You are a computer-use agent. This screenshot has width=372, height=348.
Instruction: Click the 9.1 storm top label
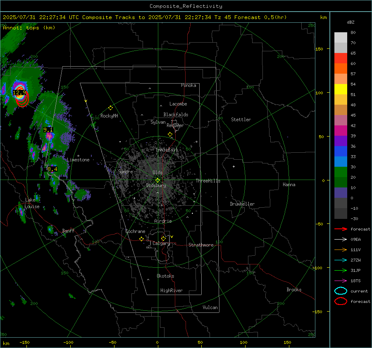click(x=48, y=130)
